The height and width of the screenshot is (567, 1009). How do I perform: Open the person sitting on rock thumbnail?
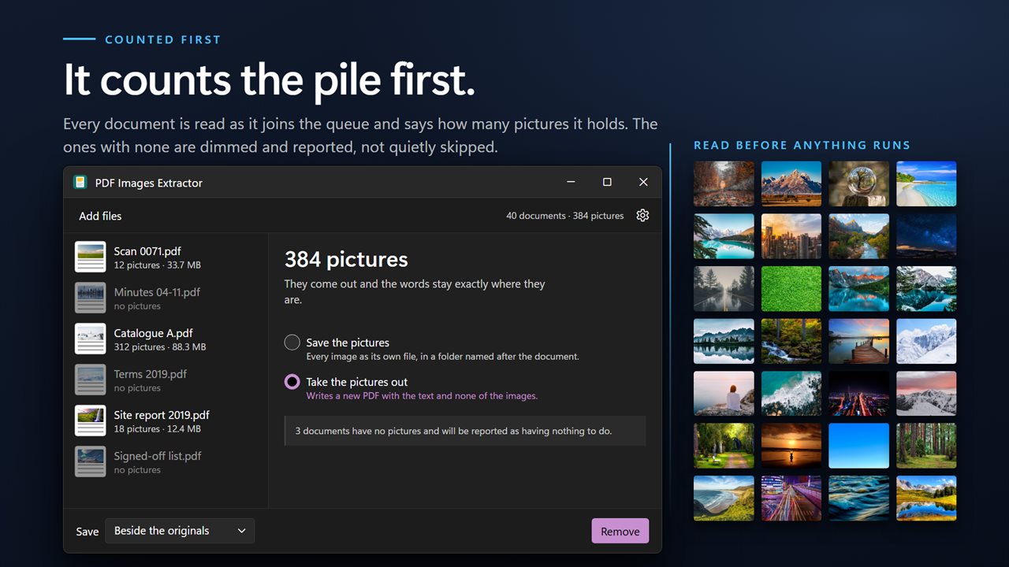click(724, 393)
